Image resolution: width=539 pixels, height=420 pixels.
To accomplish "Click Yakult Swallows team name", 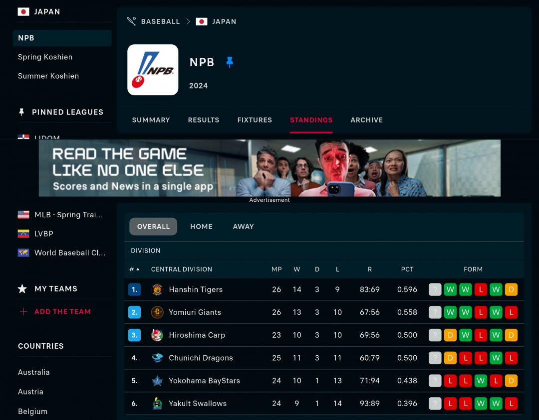I will 198,404.
